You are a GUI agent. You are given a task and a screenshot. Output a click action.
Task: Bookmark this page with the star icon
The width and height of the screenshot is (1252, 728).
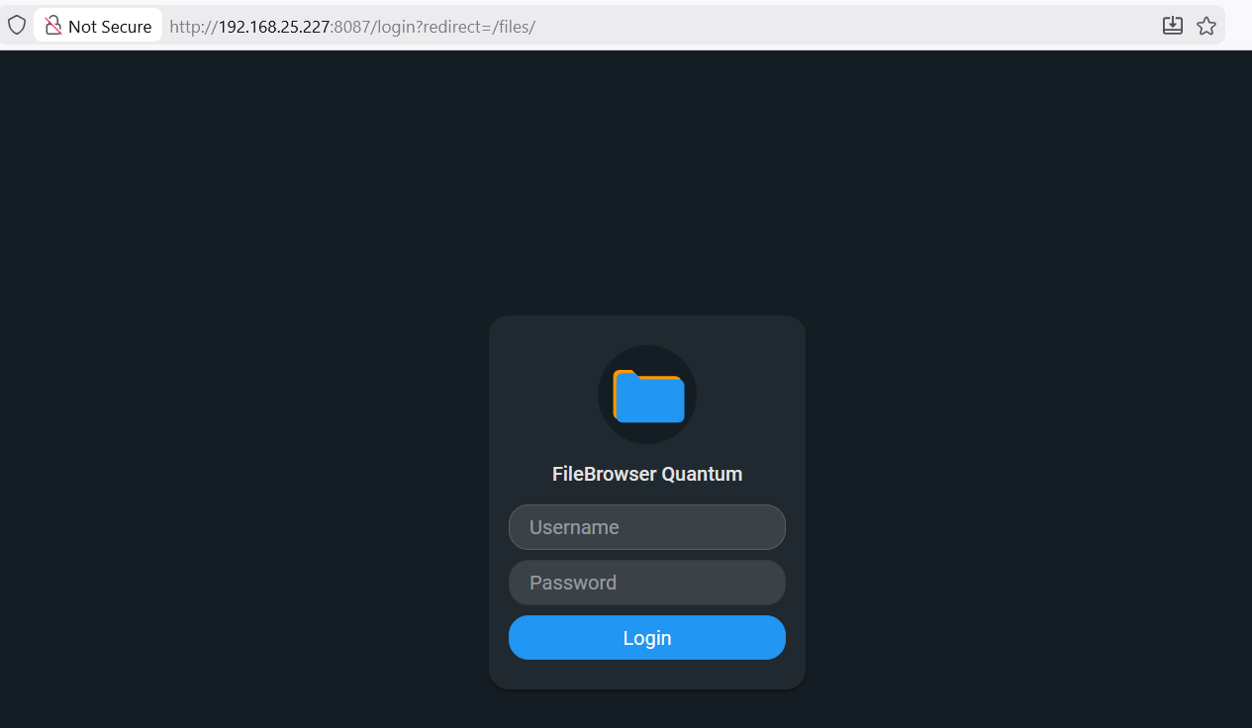(x=1205, y=26)
